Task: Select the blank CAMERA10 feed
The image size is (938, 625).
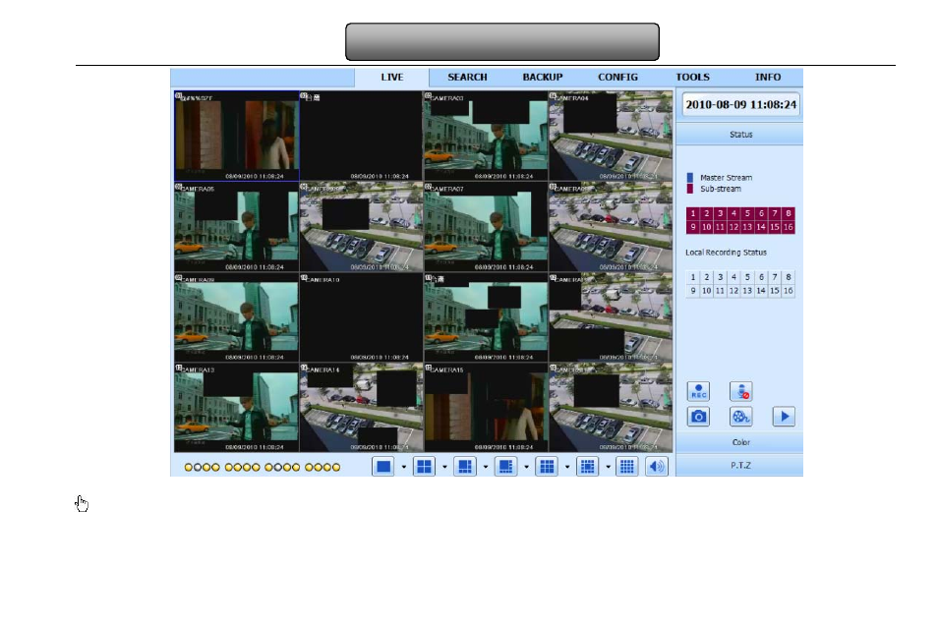Action: pyautogui.click(x=361, y=317)
